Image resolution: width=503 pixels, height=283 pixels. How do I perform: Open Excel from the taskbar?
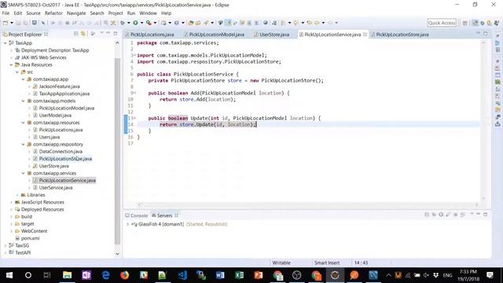click(x=239, y=275)
